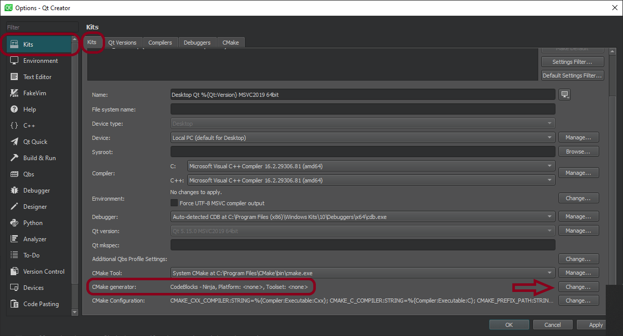Screen dimensions: 623x336
Task: Click the Cancel button
Action: (552, 325)
